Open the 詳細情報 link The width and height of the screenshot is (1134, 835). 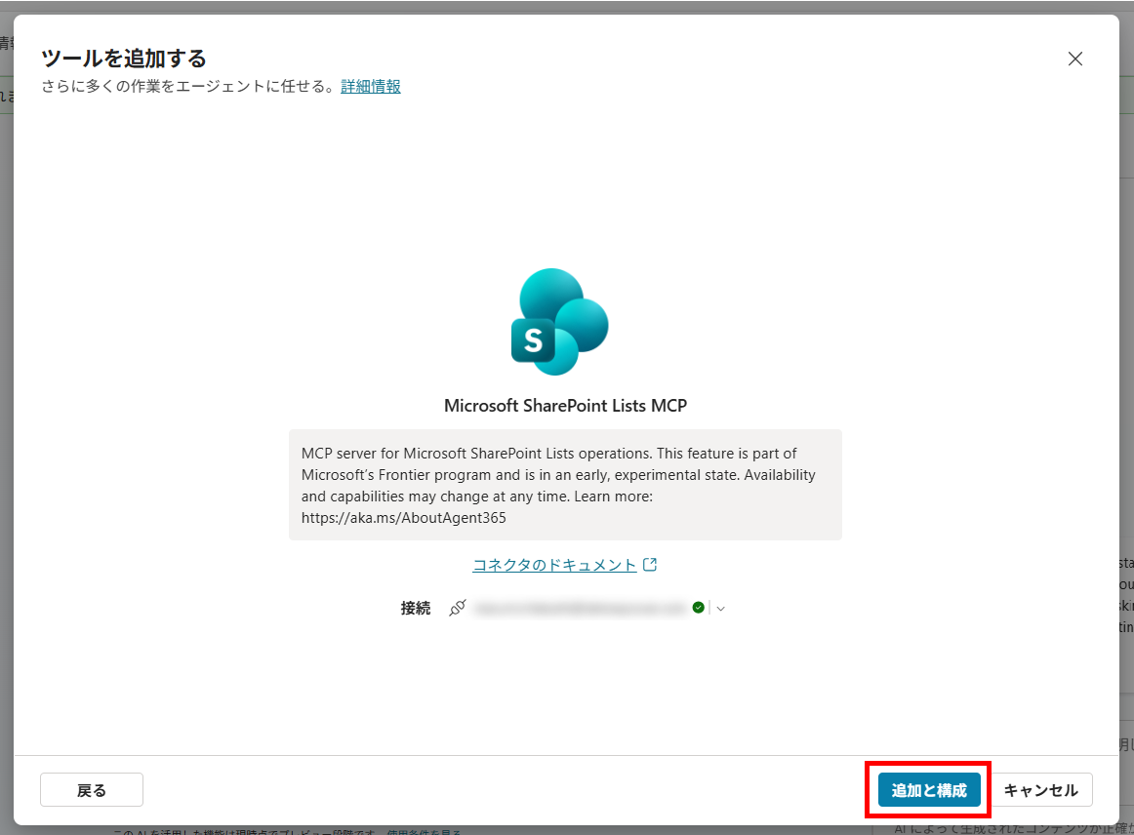(370, 86)
